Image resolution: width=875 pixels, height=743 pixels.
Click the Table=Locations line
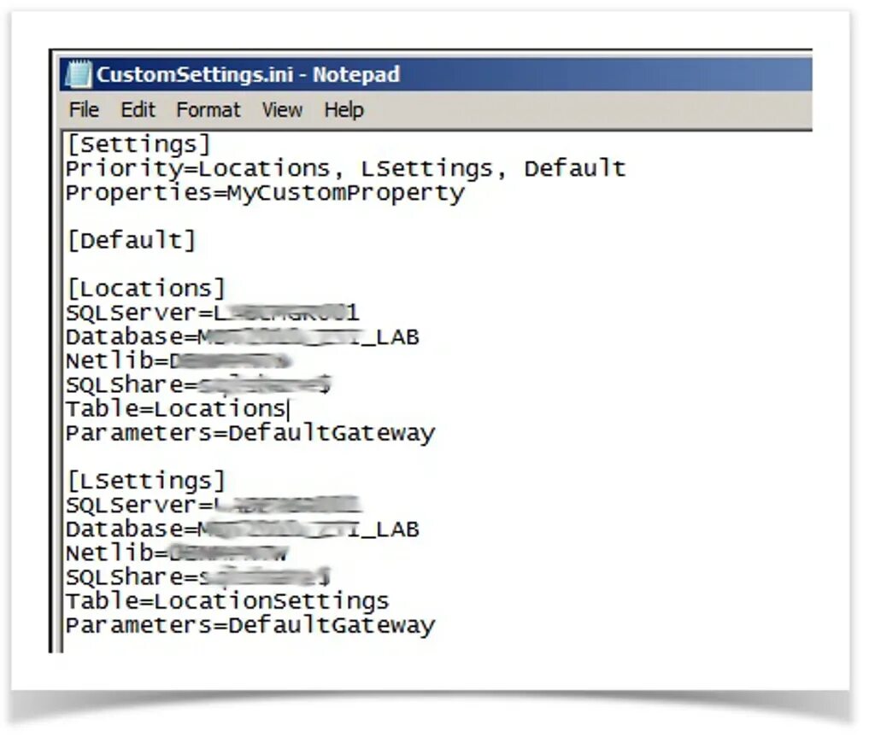point(177,409)
